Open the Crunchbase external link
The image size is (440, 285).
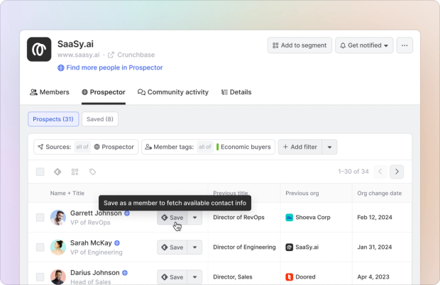pyautogui.click(x=131, y=55)
